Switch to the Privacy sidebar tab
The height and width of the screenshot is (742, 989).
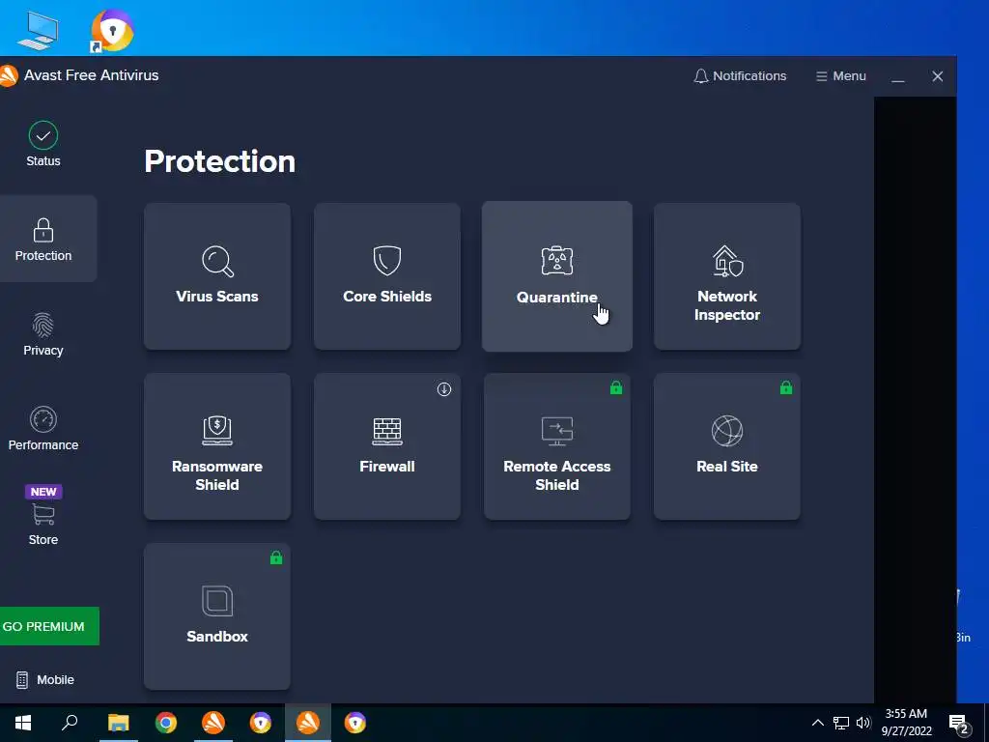point(42,334)
